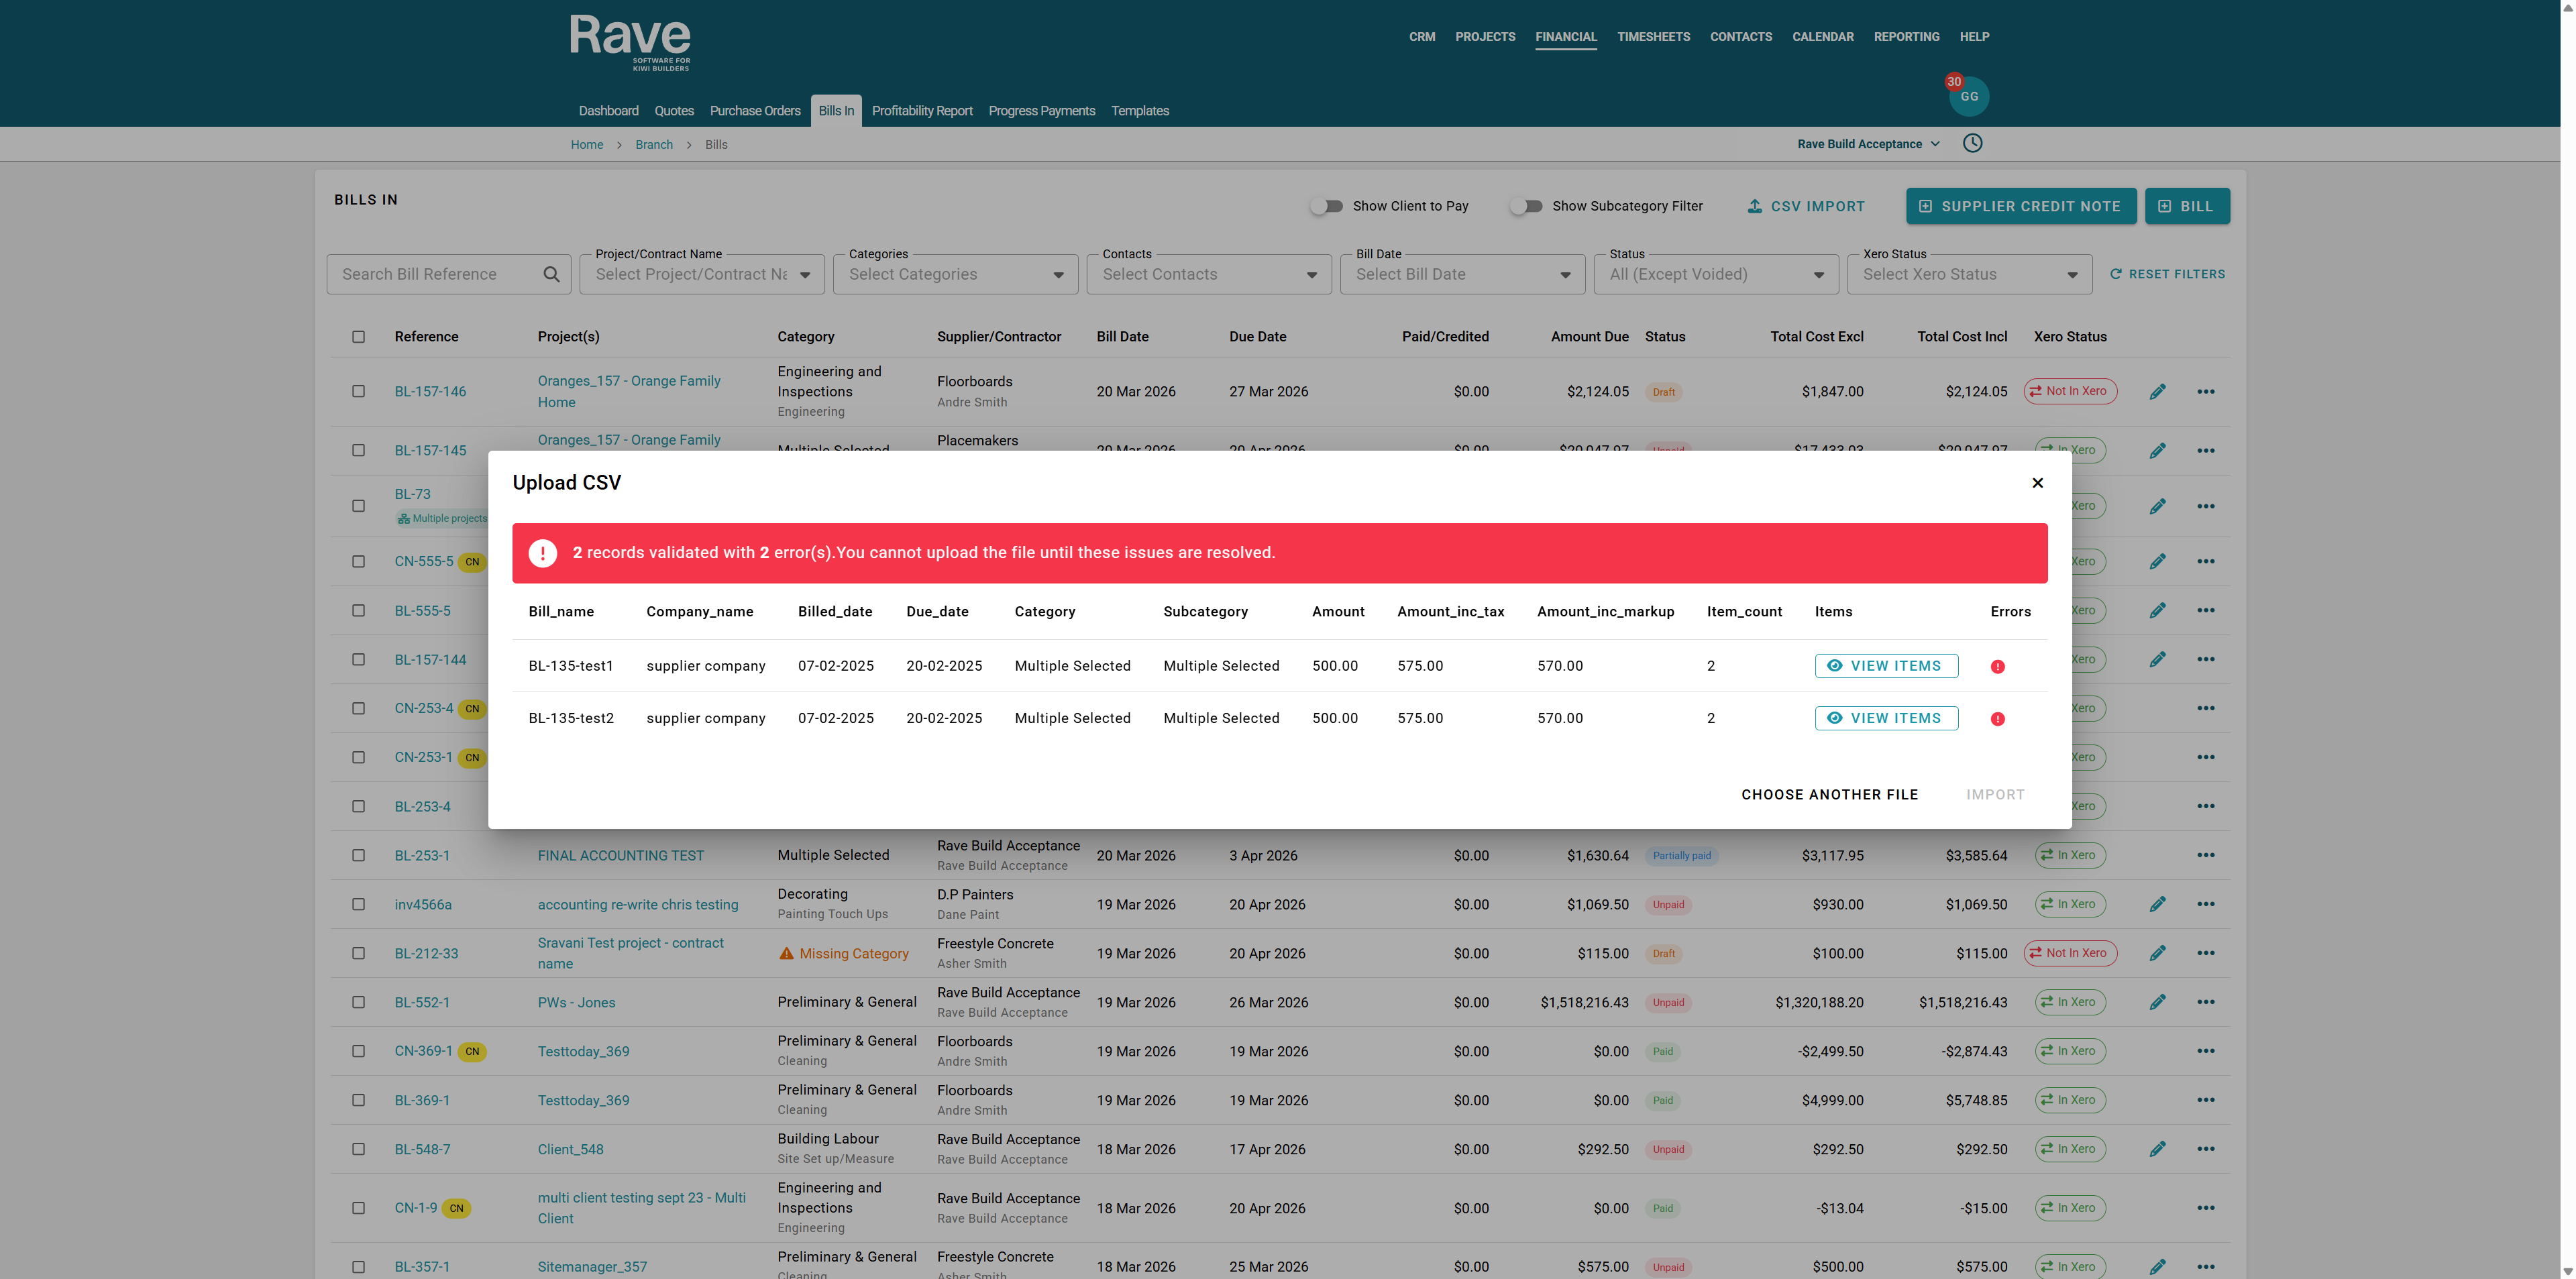Image resolution: width=2576 pixels, height=1279 pixels.
Task: Check the select-all header checkbox
Action: pyautogui.click(x=358, y=337)
